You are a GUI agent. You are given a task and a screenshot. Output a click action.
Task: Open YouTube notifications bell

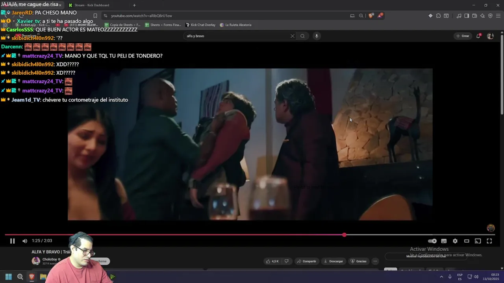[x=478, y=36]
